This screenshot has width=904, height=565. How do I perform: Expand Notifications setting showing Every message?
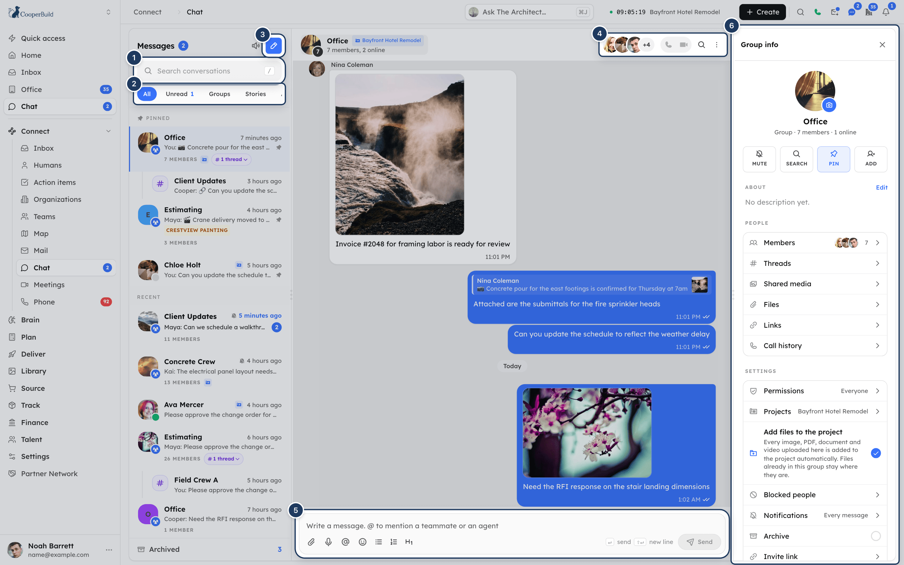(815, 515)
